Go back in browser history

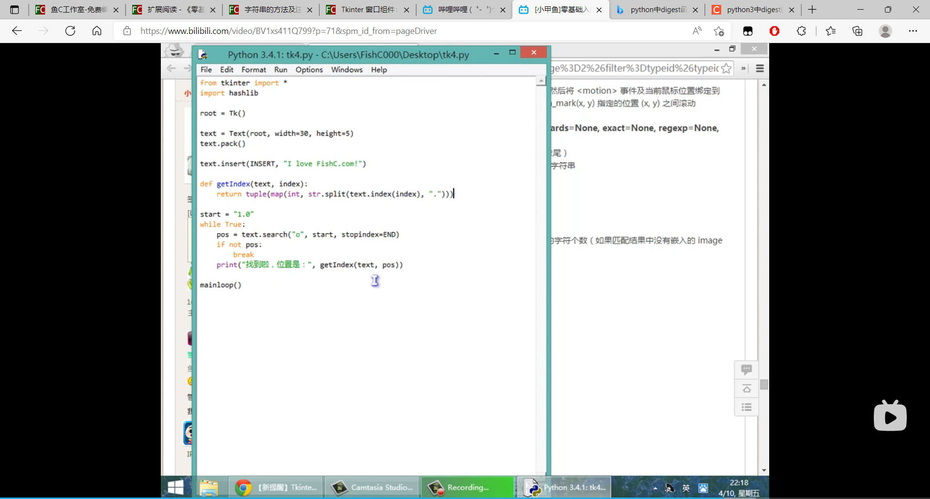click(17, 31)
